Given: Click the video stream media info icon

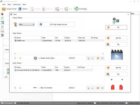Looking at the screenshot, I should (102, 58).
